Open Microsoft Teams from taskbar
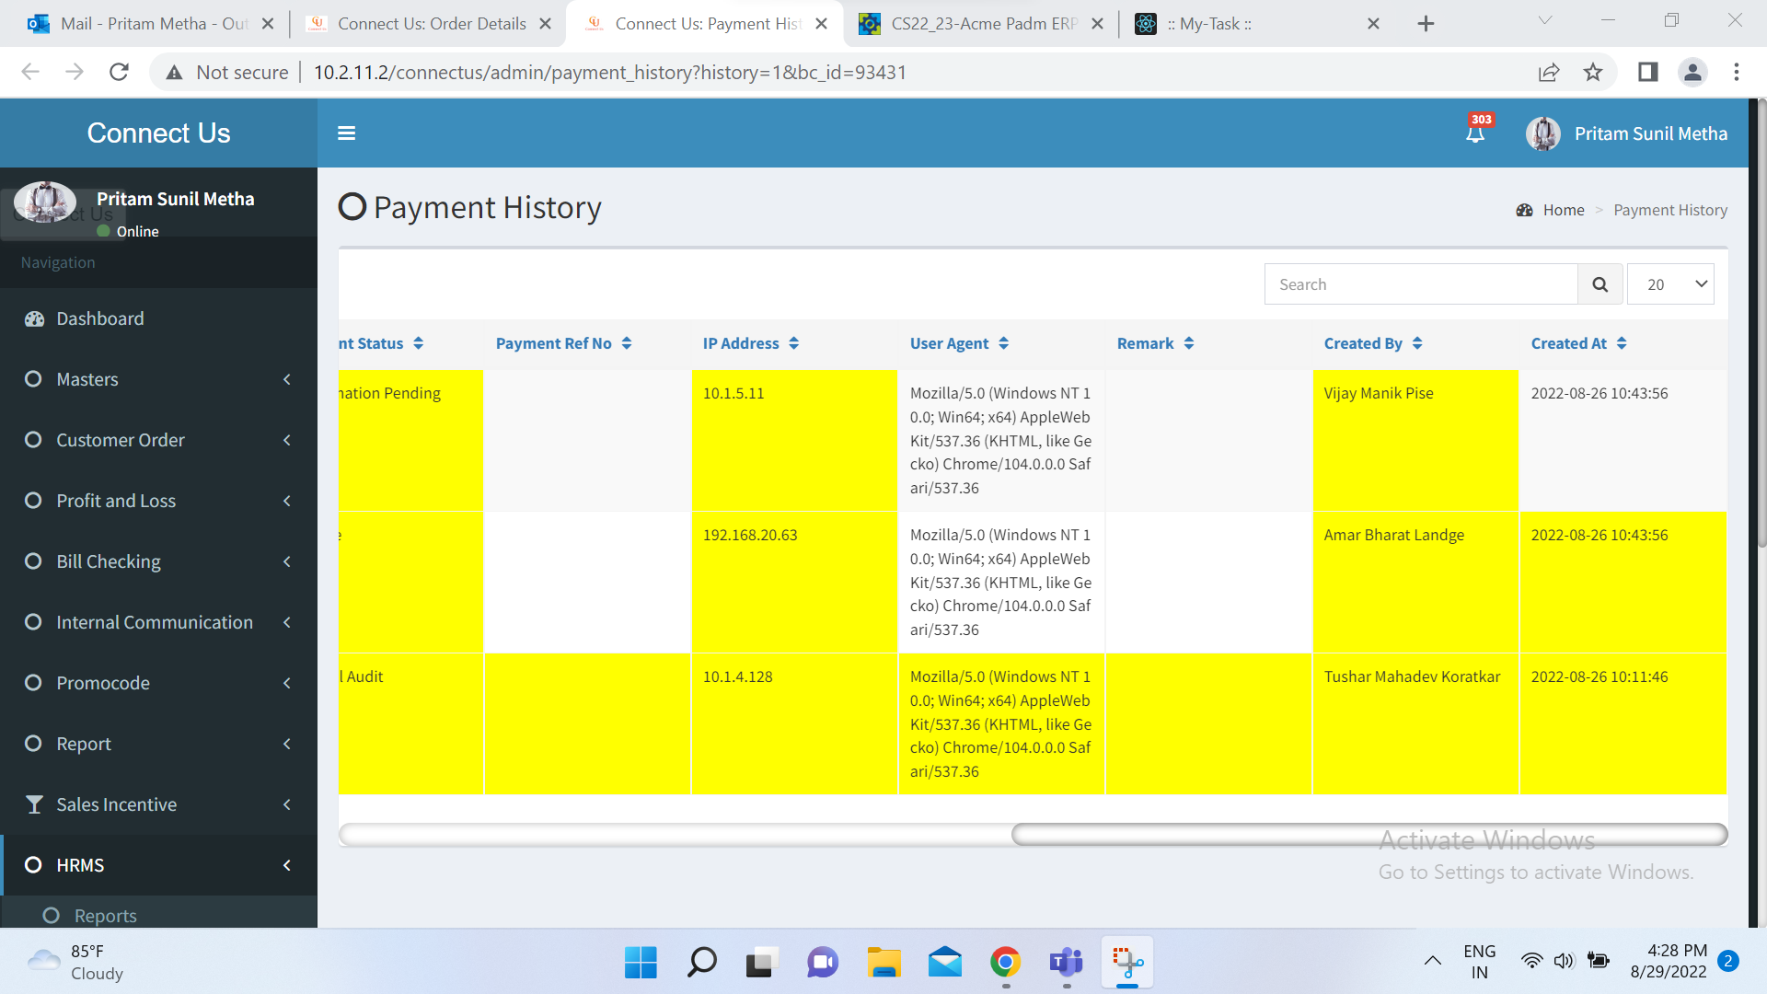1767x994 pixels. pos(1067,963)
